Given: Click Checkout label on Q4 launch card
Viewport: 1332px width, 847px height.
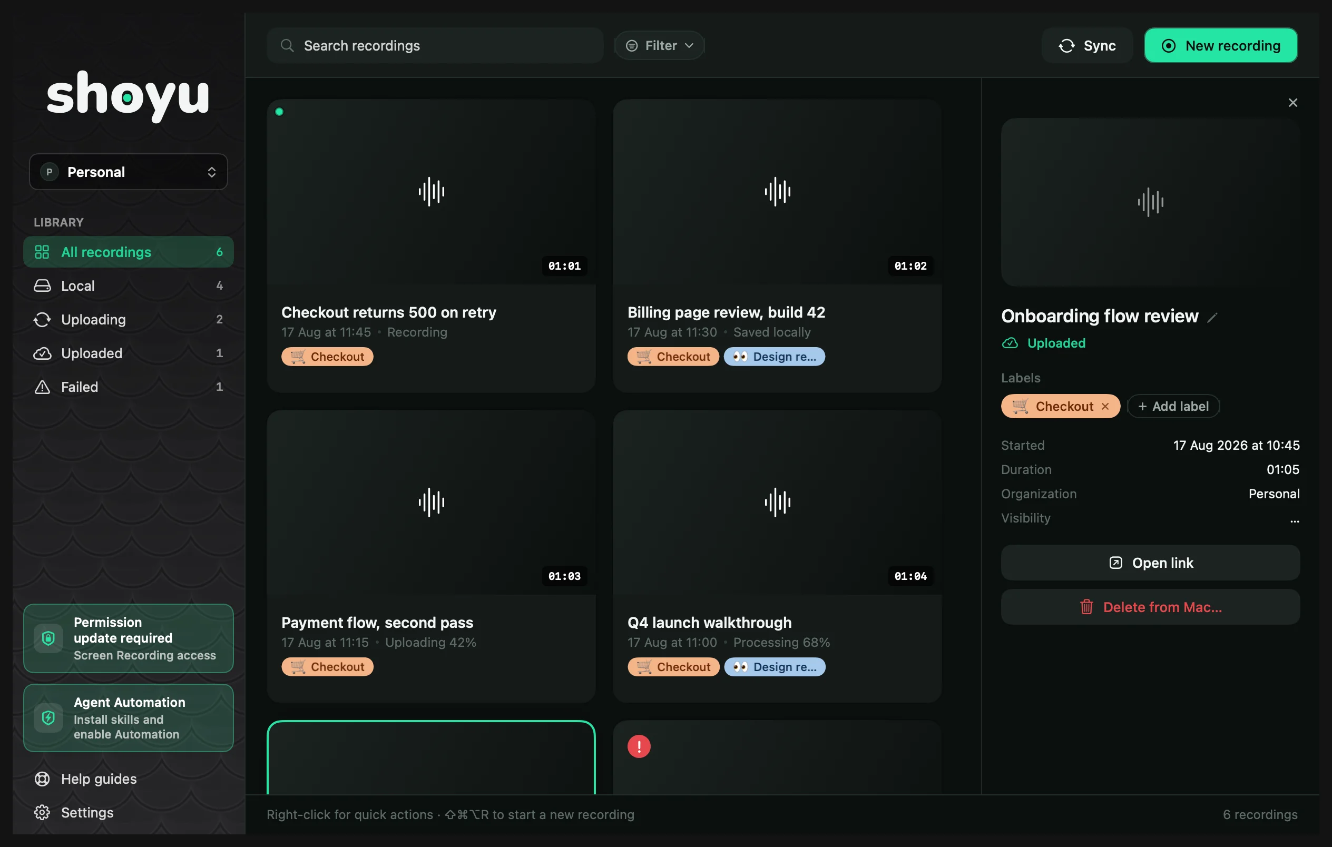Looking at the screenshot, I should [x=673, y=667].
